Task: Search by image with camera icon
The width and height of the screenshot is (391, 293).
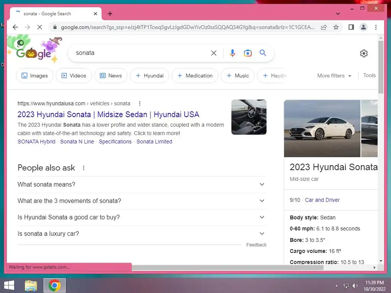Action: (x=247, y=53)
